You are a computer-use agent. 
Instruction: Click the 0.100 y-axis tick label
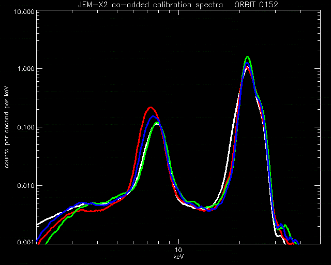(26, 127)
